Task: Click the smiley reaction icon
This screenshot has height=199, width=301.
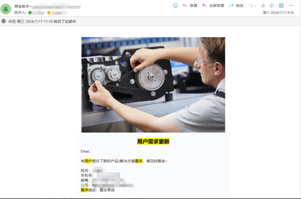Action: point(175,5)
